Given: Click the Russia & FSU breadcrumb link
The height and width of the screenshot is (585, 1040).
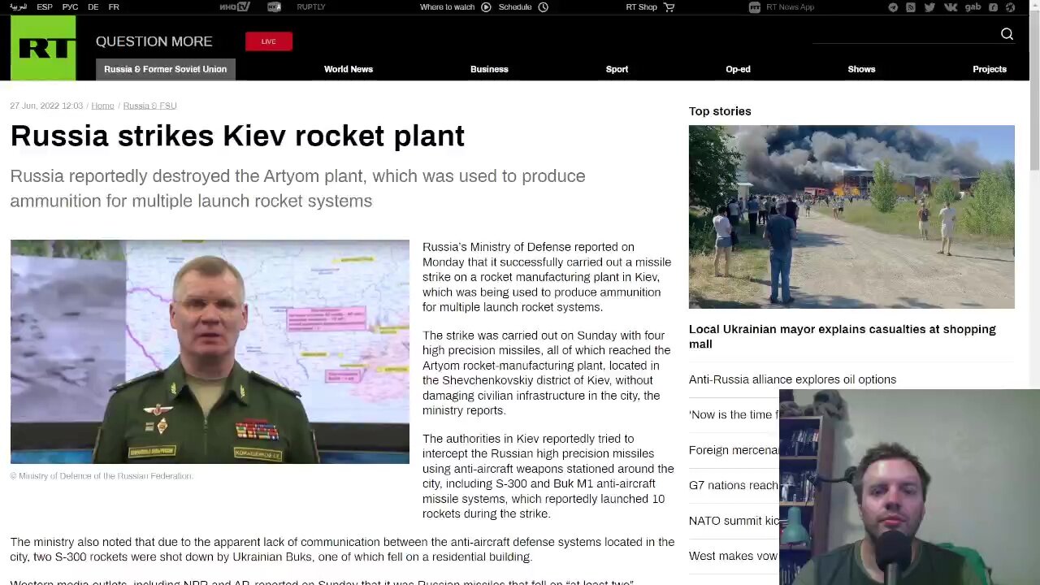Looking at the screenshot, I should (149, 106).
